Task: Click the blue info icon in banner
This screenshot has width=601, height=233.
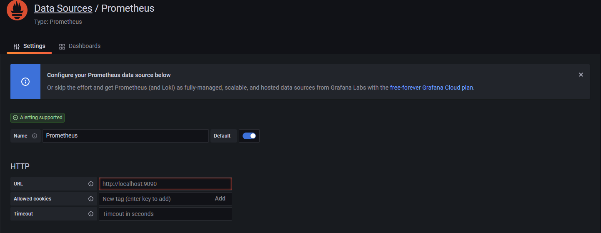Action: 25,82
